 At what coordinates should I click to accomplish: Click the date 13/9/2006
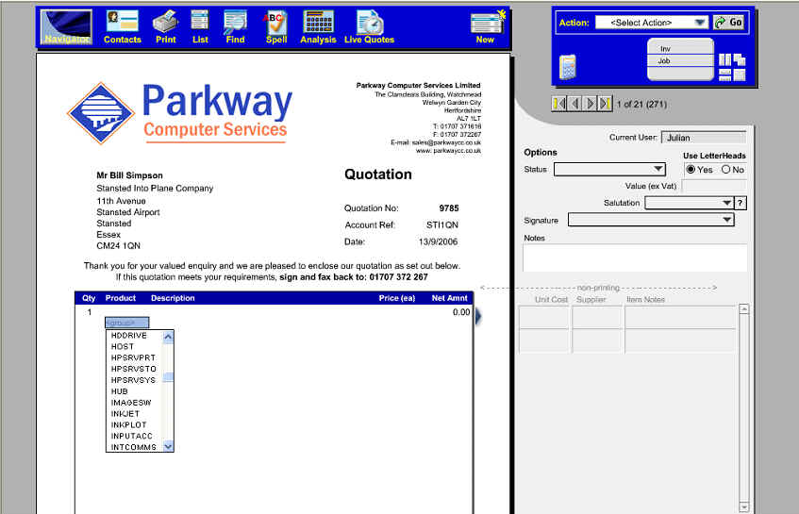[x=439, y=242]
